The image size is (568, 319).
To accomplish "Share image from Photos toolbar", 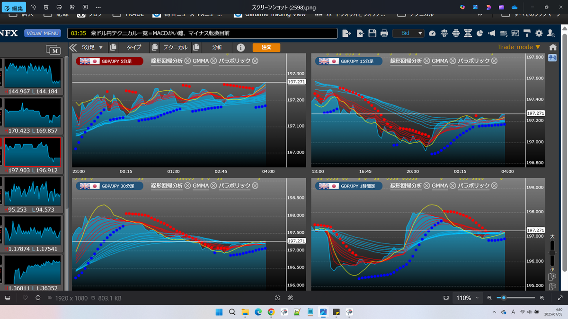I will click(72, 8).
